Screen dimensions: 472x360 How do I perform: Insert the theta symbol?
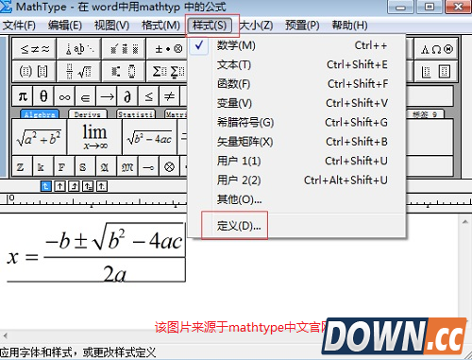(43, 96)
